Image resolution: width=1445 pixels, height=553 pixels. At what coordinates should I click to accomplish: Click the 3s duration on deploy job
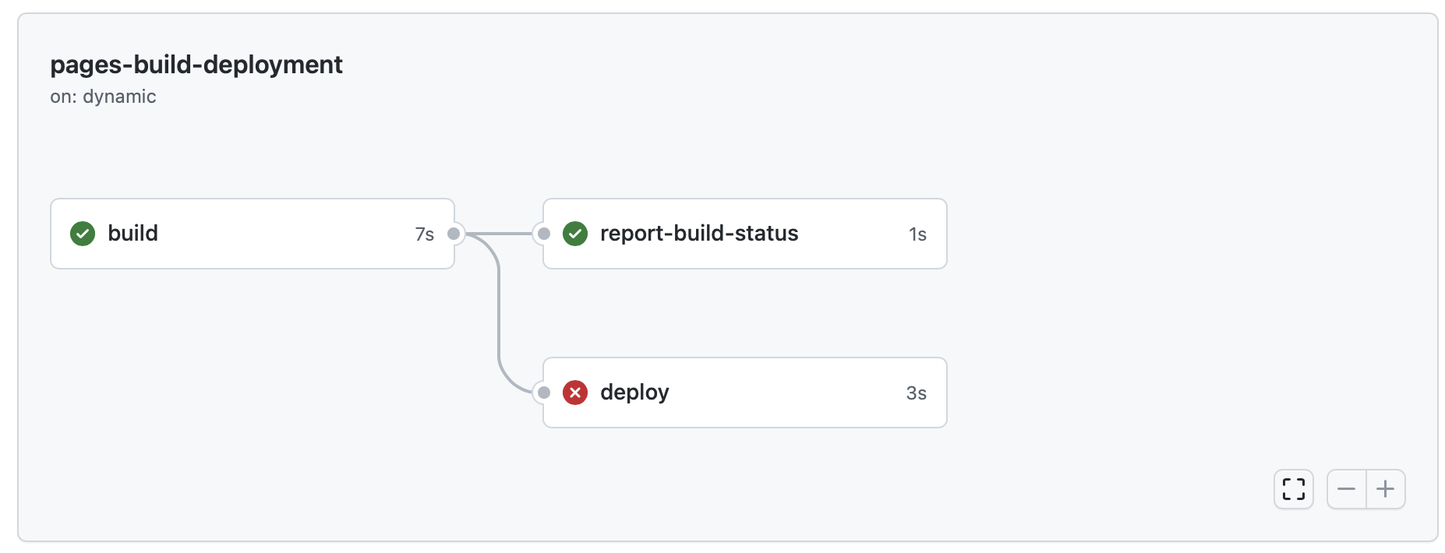pyautogui.click(x=915, y=393)
